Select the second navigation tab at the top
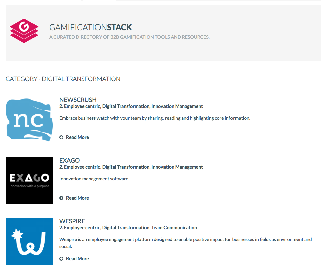Image resolution: width=330 pixels, height=269 pixels. [66, 1]
